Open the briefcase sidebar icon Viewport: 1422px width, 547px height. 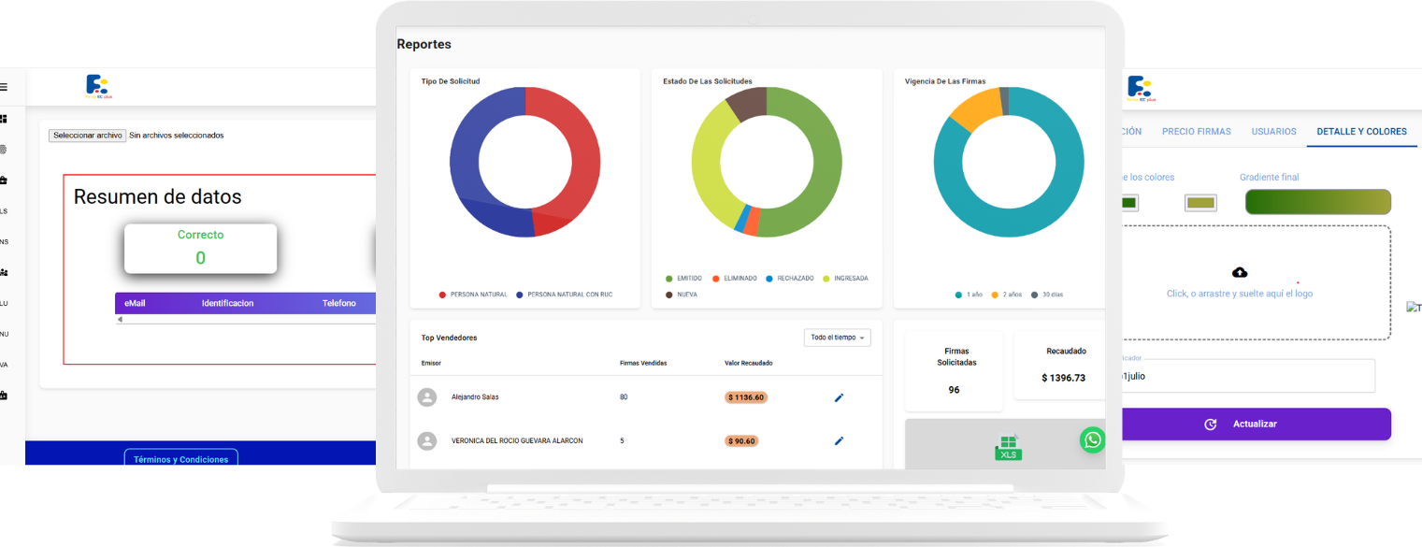point(4,180)
